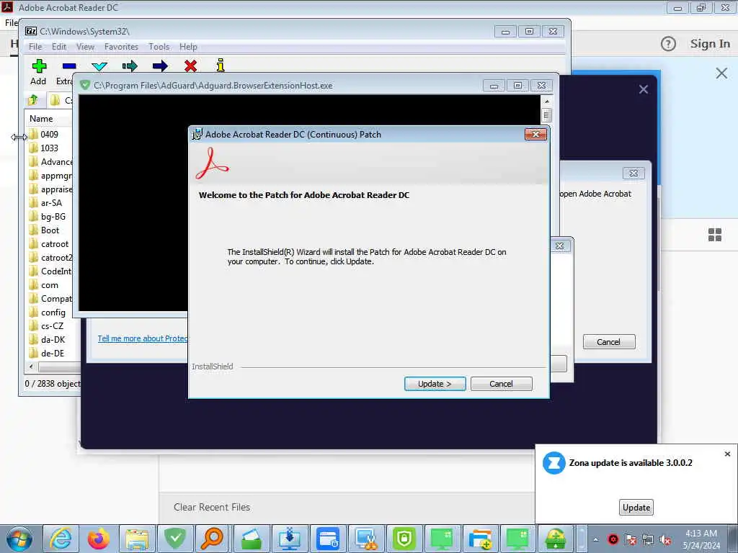This screenshot has width=738, height=553.
Task: Select the catroot folder in 7-Zip
Action: (49, 243)
